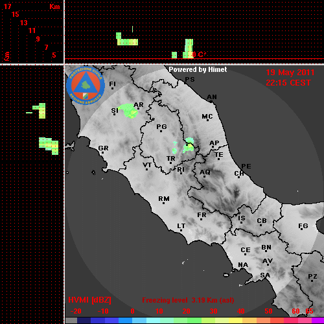Click the "13" altitude label
The width and height of the screenshot is (324, 324).
tap(24, 23)
